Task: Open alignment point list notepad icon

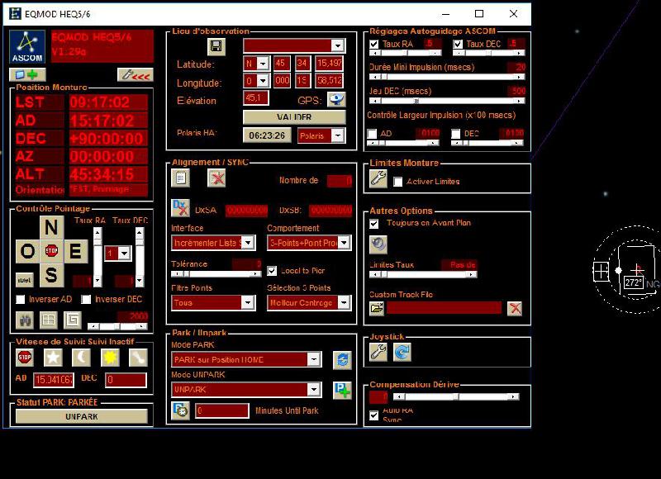Action: click(x=180, y=178)
